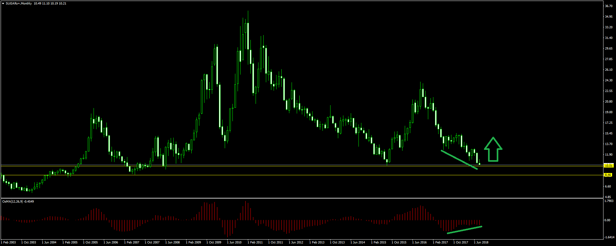
Task: Click the 1 Jun 2018 date label
Action: tap(482, 242)
